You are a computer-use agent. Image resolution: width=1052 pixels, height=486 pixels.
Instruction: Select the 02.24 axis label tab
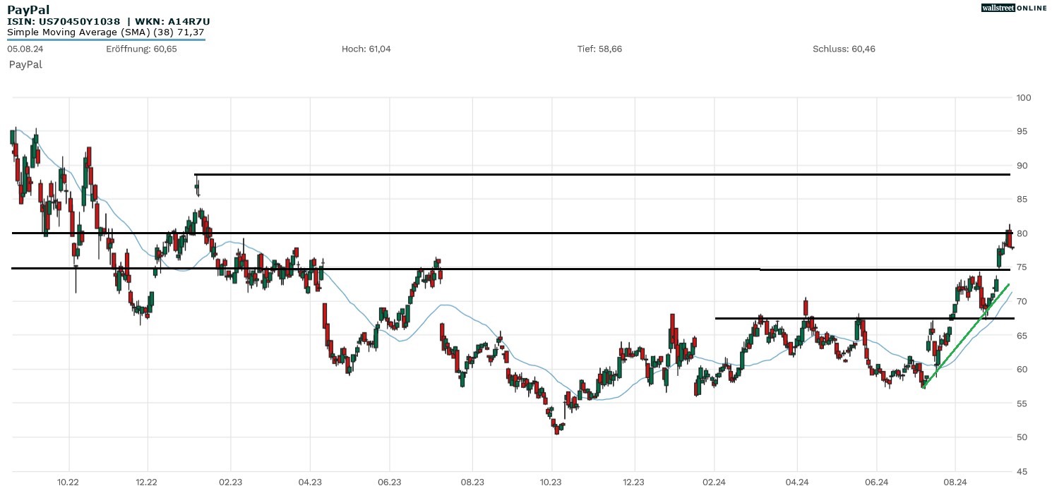click(714, 482)
